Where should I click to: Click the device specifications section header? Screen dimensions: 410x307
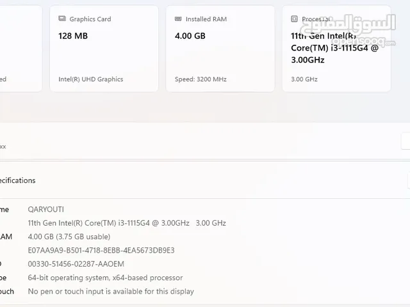click(205, 180)
